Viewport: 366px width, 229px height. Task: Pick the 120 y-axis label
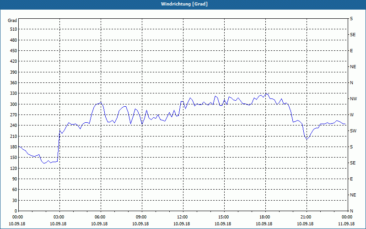14,168
